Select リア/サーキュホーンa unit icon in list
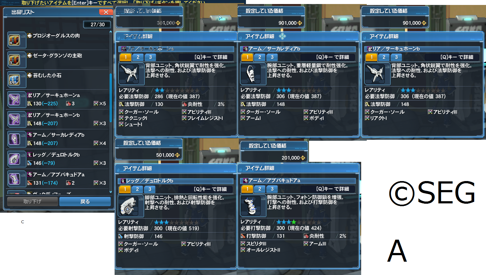The image size is (486, 275). [14, 100]
